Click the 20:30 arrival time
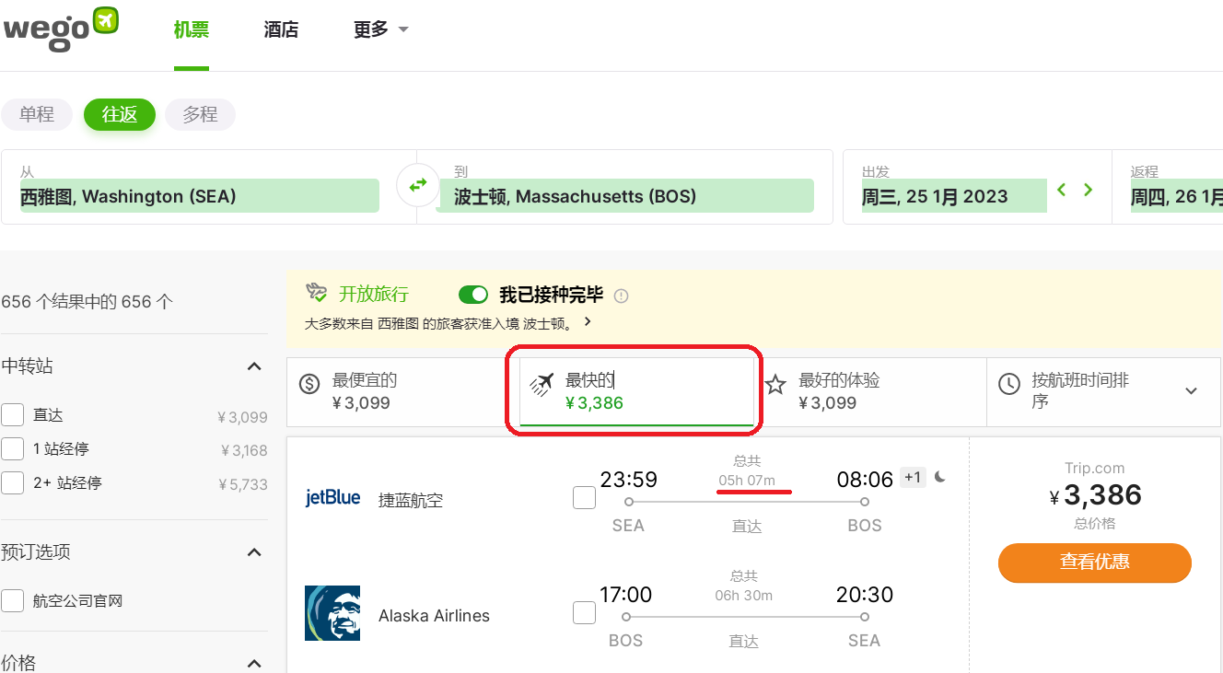The height and width of the screenshot is (673, 1223). click(865, 595)
